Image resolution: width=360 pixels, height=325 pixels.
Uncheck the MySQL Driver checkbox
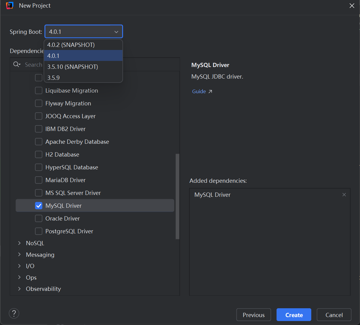[39, 206]
